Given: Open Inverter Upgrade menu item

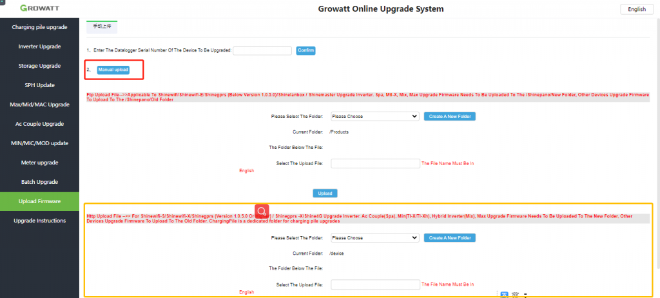Looking at the screenshot, I should pyautogui.click(x=39, y=46).
